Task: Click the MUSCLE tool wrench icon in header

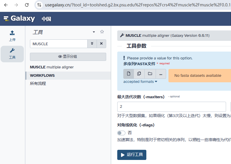Action: (122, 35)
